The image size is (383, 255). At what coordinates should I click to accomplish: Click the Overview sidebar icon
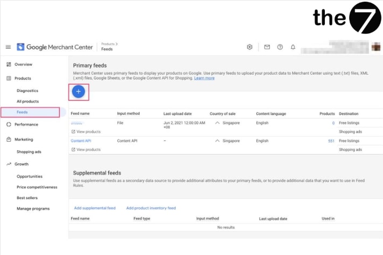pyautogui.click(x=9, y=64)
